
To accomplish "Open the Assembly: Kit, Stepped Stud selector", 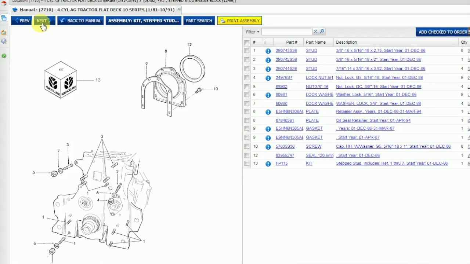I will coord(143,21).
